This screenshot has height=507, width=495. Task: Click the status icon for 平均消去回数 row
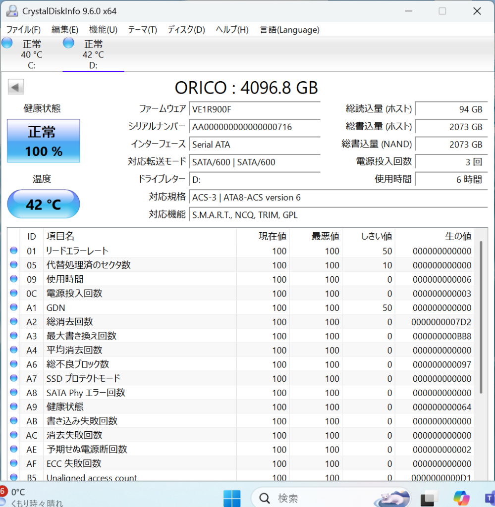pyautogui.click(x=13, y=350)
